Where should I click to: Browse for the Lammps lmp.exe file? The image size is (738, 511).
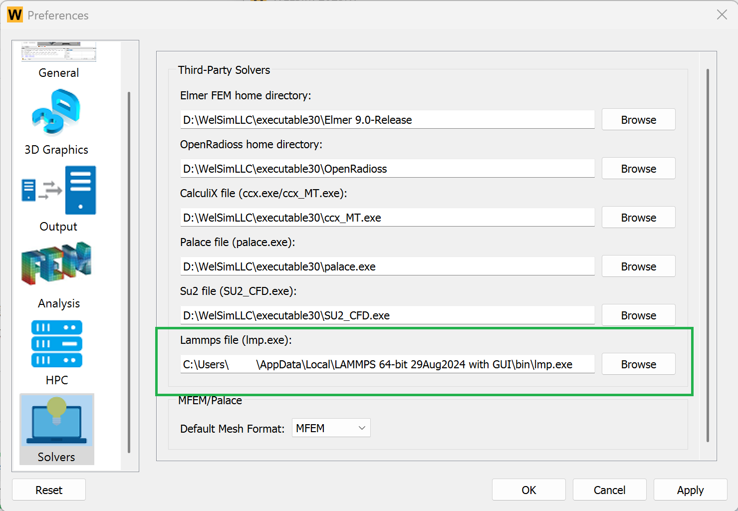click(638, 364)
